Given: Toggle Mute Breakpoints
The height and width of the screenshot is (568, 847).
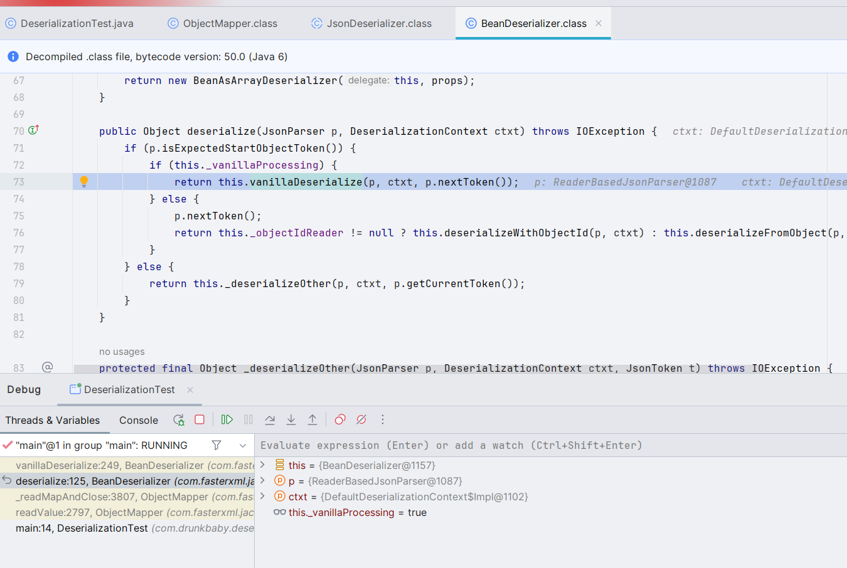Looking at the screenshot, I should click(x=361, y=420).
